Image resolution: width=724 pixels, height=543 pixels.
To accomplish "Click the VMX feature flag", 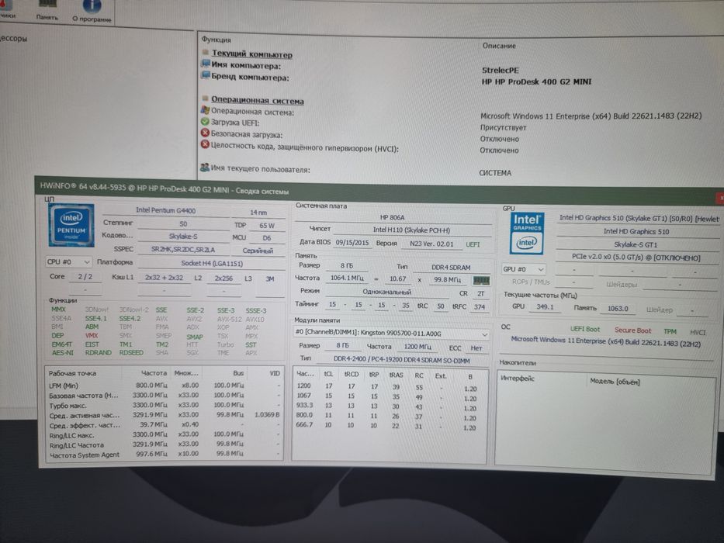I will pos(92,336).
